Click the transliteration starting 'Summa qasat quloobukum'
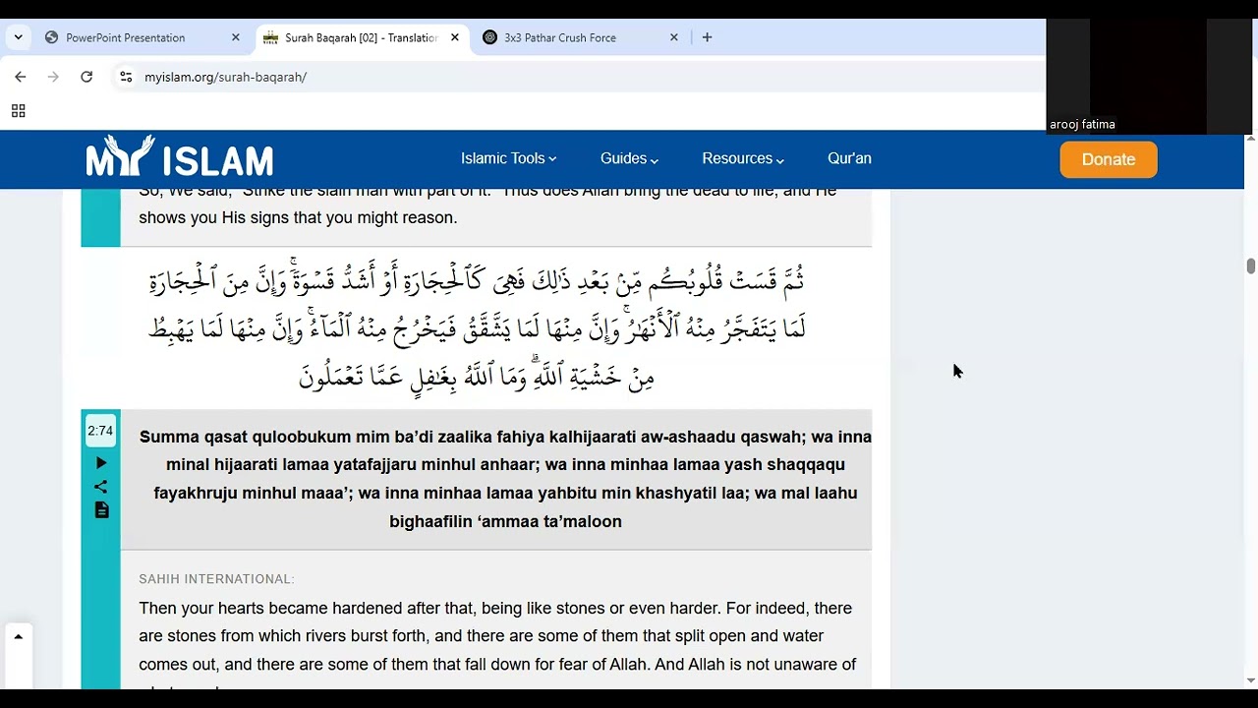The image size is (1258, 708). [505, 479]
